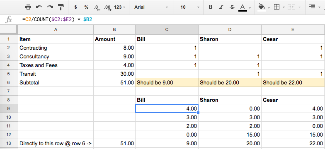Open the font size 10 dropdown
Viewport: 325px width, 149px height.
[x=190, y=7]
